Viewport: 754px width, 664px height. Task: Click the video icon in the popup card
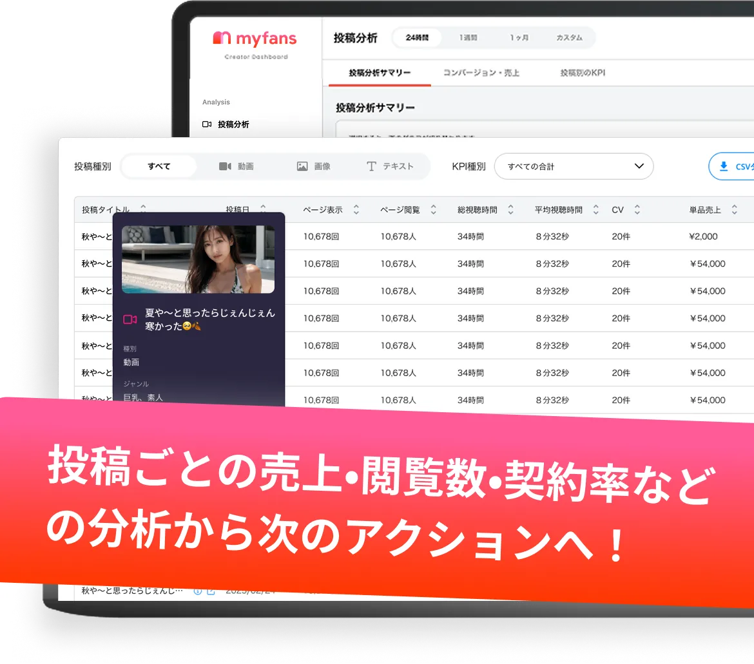(x=130, y=319)
